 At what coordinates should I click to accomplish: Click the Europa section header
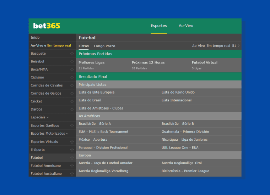(x=159, y=155)
